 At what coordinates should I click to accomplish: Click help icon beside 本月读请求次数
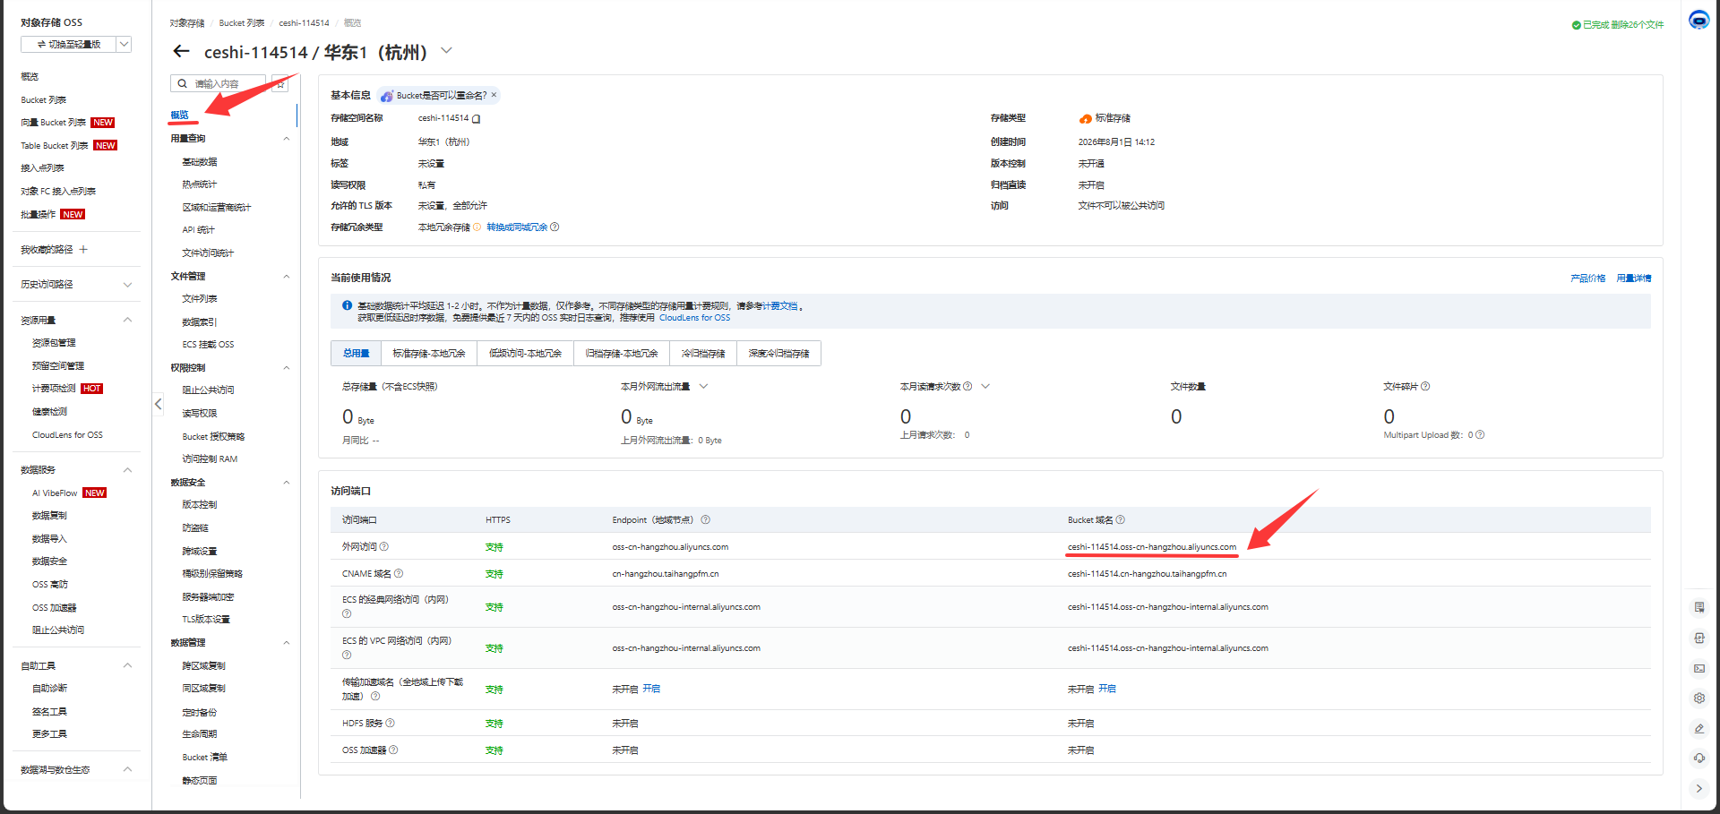(967, 387)
